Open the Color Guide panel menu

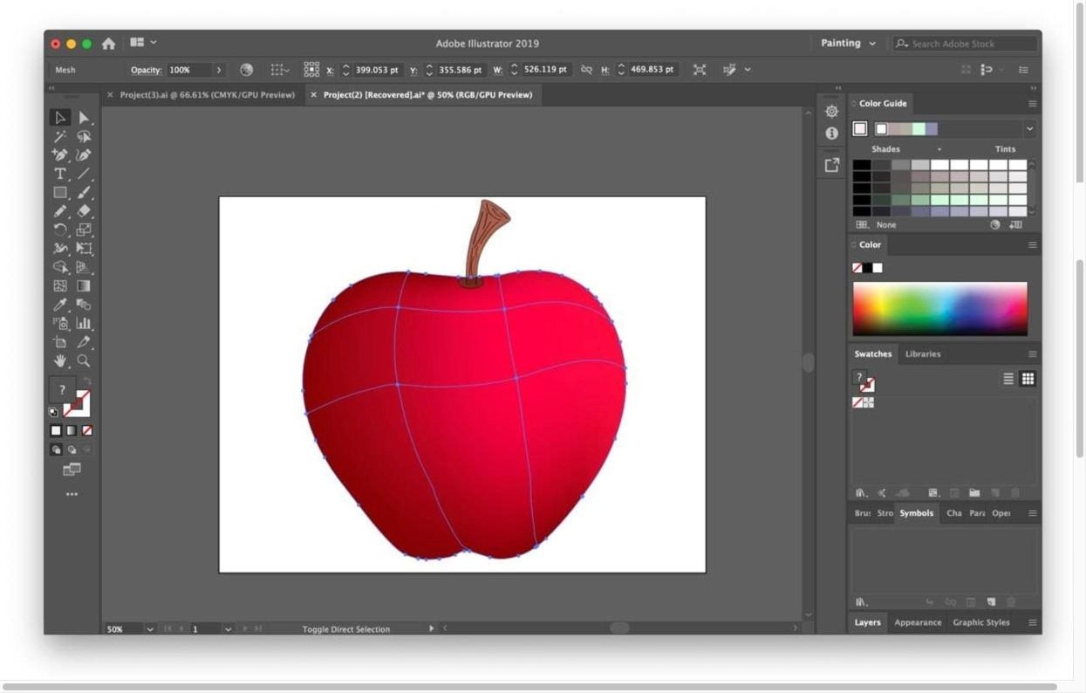(x=1032, y=104)
